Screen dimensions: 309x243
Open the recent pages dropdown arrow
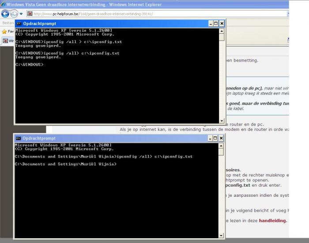tap(21, 14)
